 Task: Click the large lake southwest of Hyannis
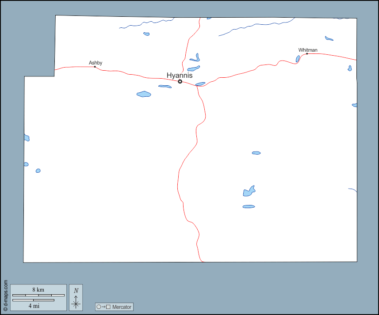144,94
